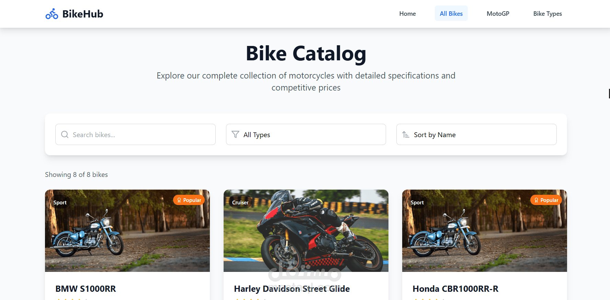Select the All Bikes nav tab
The width and height of the screenshot is (610, 300).
coord(451,14)
